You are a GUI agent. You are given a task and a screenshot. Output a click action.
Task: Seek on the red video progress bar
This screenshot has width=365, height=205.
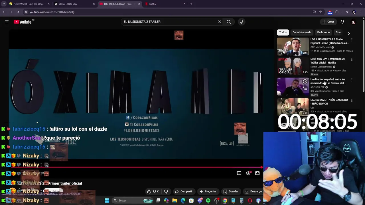(136, 167)
